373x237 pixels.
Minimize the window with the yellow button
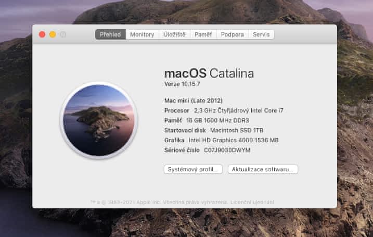pyautogui.click(x=53, y=34)
